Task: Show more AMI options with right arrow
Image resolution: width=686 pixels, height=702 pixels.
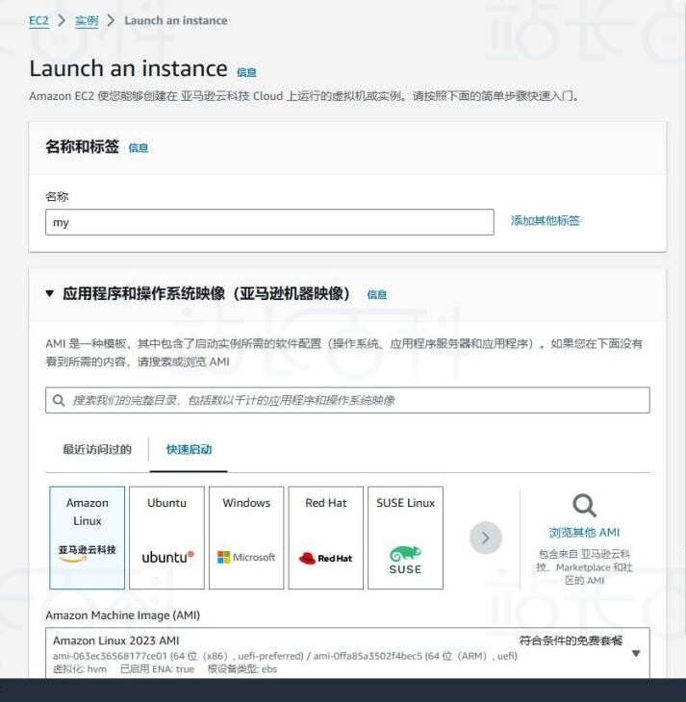Action: [486, 538]
